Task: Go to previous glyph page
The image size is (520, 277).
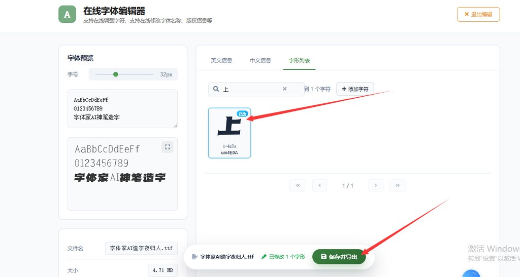Action: (x=320, y=185)
